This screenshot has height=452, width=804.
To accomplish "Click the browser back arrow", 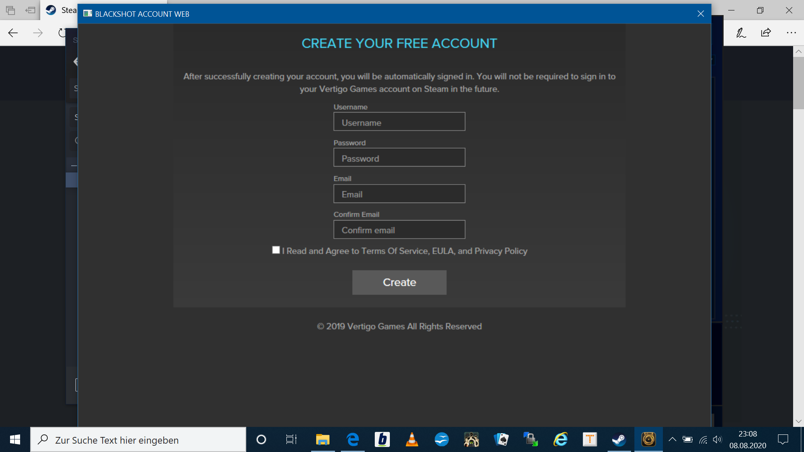I will 13,33.
